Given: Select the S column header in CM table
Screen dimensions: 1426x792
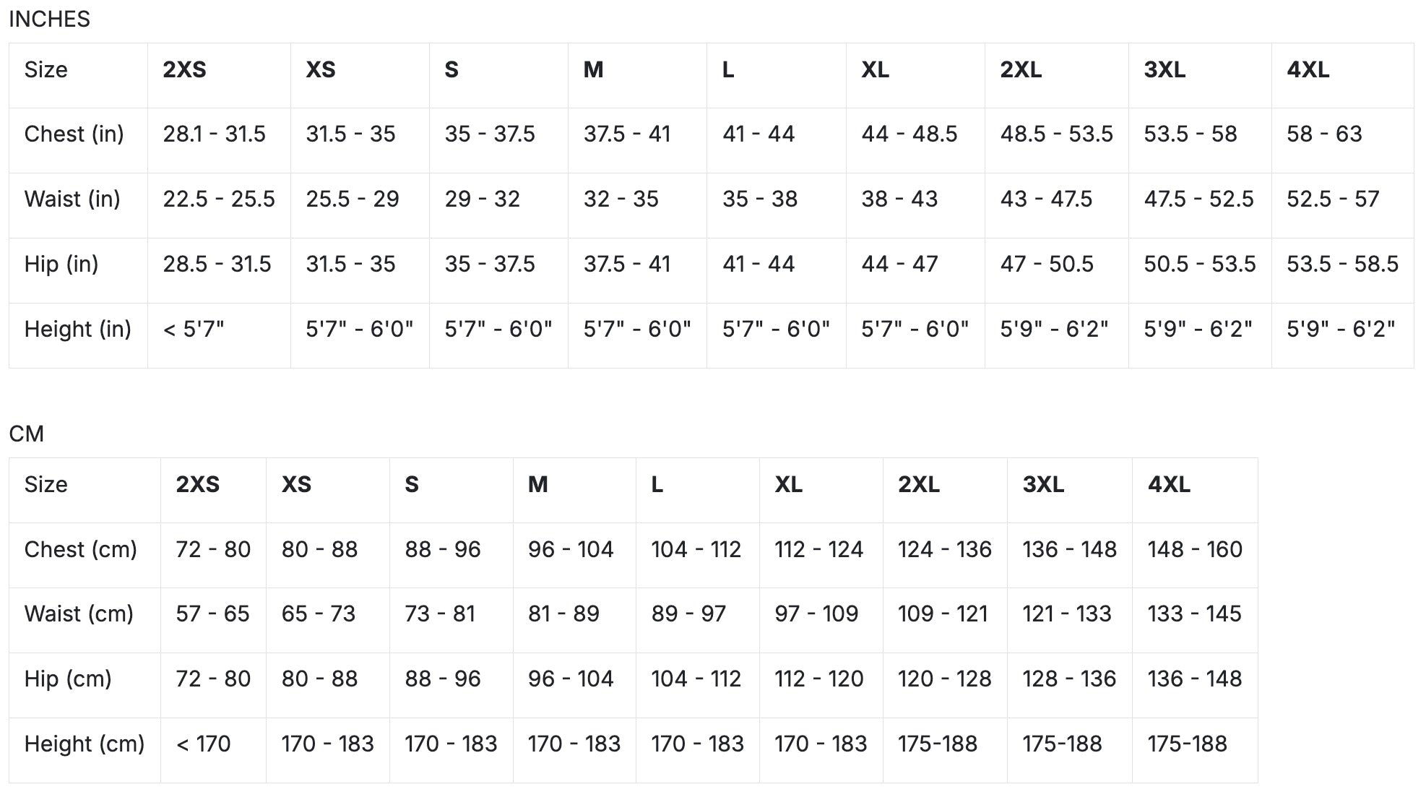Looking at the screenshot, I should [412, 485].
